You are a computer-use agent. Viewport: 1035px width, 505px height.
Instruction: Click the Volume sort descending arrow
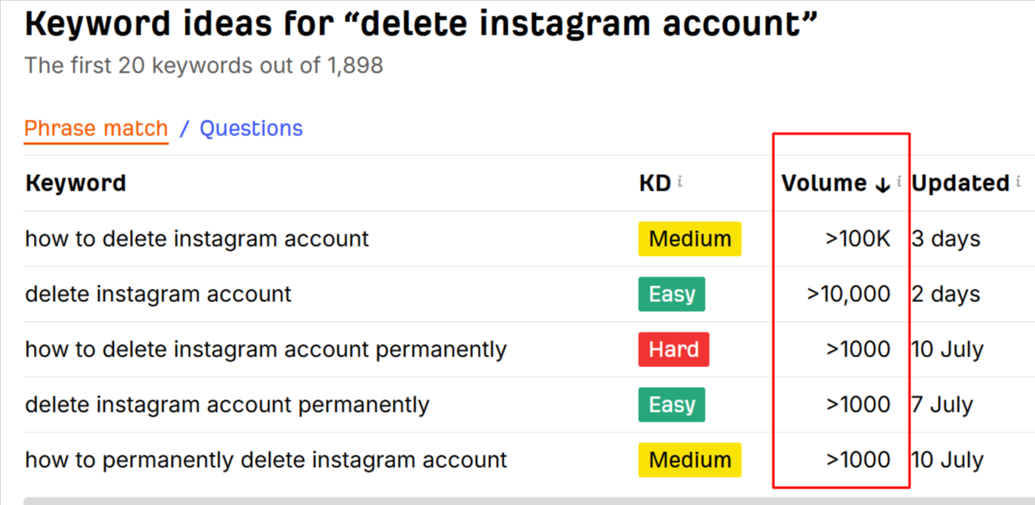(882, 185)
